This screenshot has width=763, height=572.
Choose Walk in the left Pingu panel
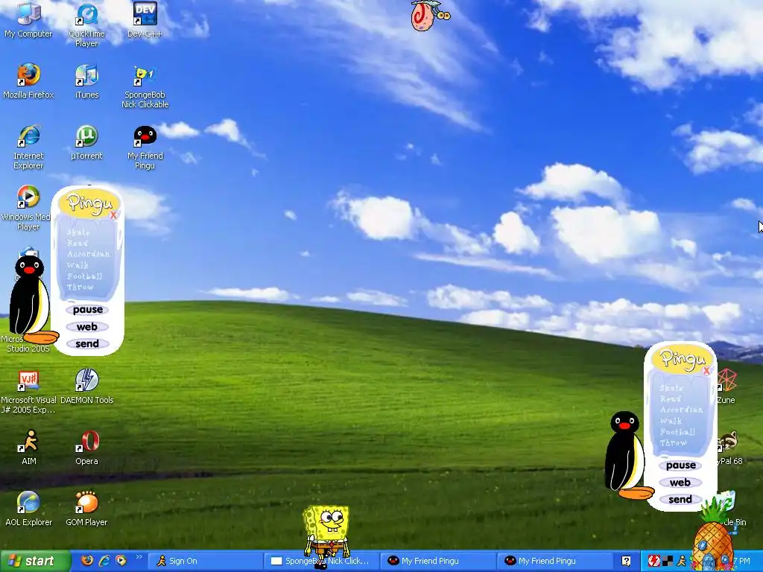(x=77, y=265)
